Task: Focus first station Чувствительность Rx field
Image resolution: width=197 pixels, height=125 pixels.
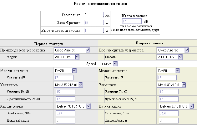Action: pos(65,99)
